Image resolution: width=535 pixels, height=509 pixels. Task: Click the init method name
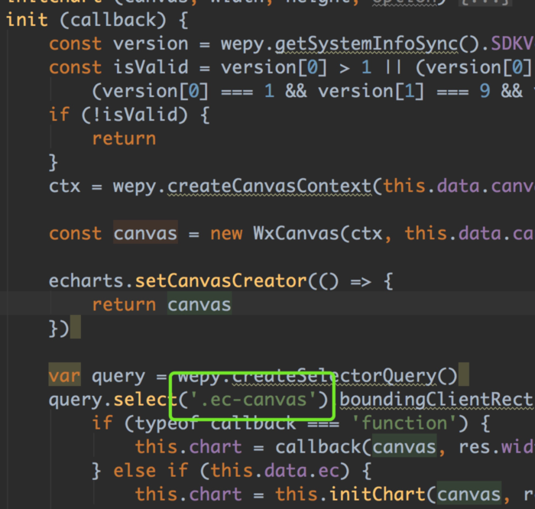click(x=27, y=20)
